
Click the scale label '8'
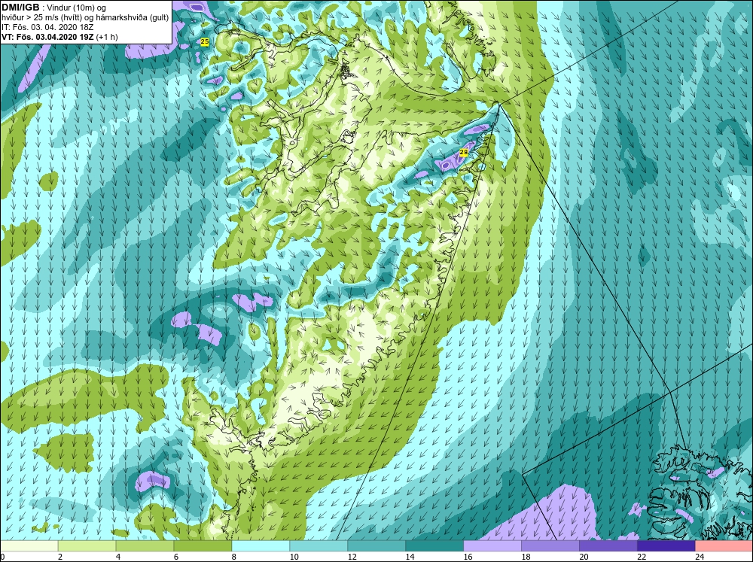[x=234, y=557]
